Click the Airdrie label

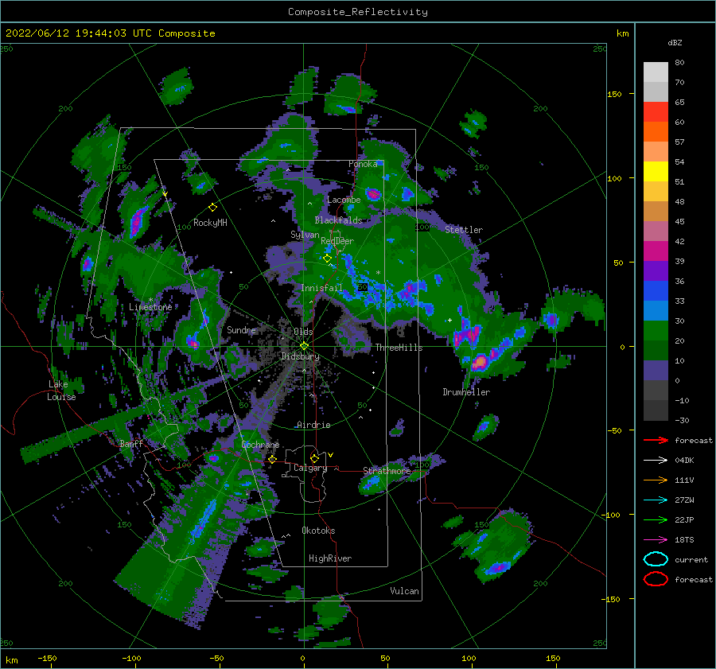pos(313,425)
